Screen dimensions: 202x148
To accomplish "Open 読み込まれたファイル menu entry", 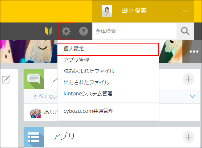I will [x=108, y=71].
